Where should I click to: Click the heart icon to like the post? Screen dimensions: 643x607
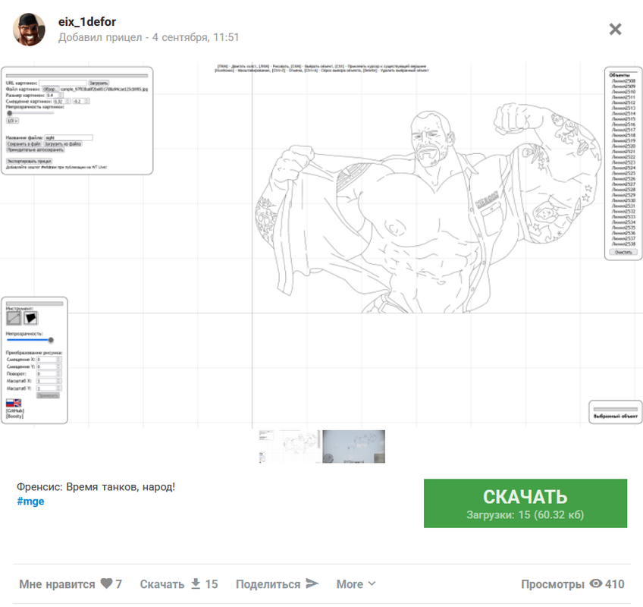[107, 583]
